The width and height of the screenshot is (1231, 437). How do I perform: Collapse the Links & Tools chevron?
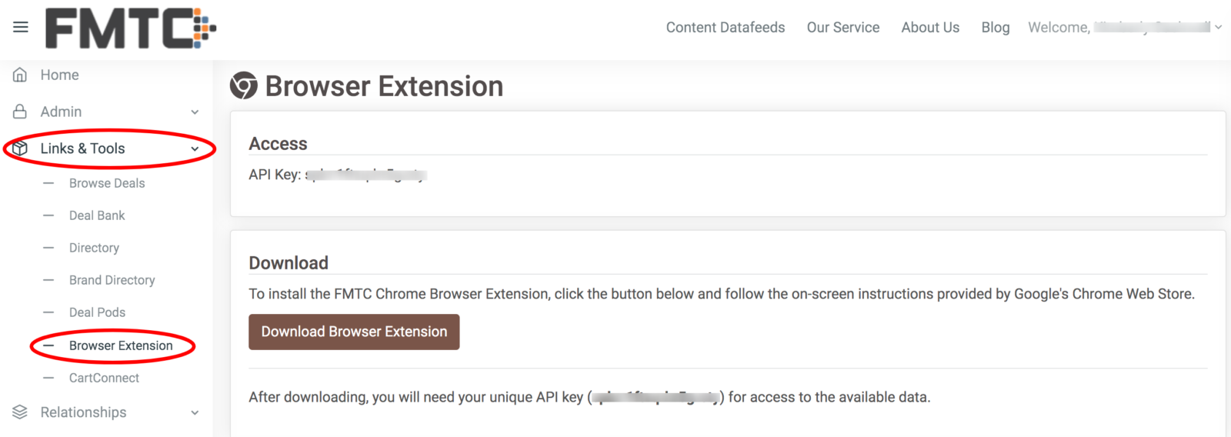tap(195, 149)
